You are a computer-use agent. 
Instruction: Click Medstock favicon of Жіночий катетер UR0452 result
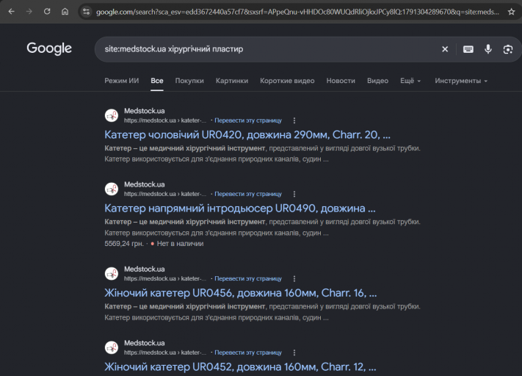pyautogui.click(x=112, y=347)
